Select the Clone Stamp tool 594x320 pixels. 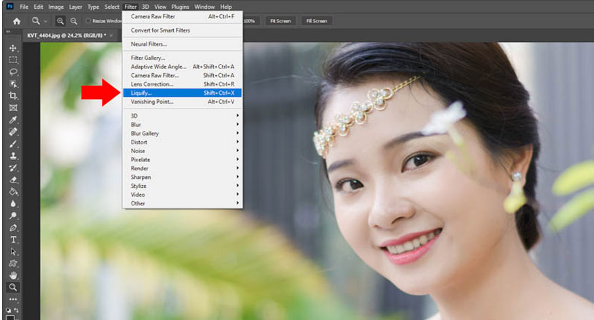coord(13,155)
